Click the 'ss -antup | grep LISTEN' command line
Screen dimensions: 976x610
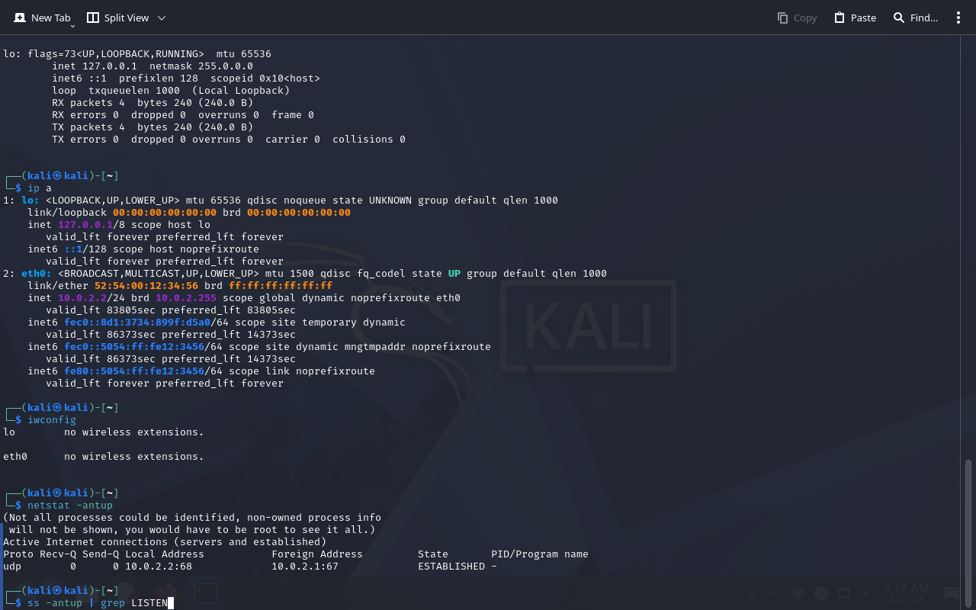point(97,603)
